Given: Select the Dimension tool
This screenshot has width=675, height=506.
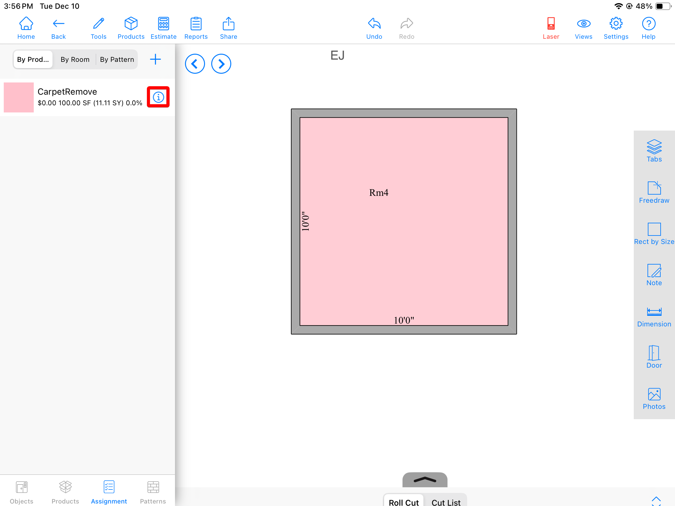Looking at the screenshot, I should (x=654, y=316).
